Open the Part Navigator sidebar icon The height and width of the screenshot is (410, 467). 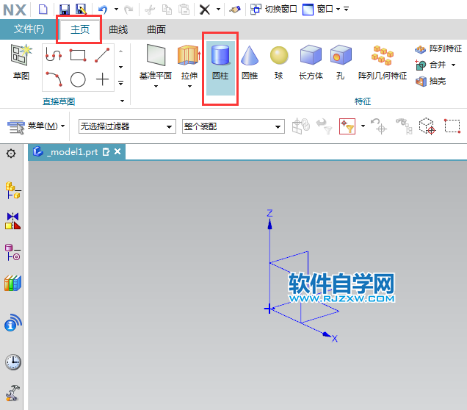coord(12,252)
